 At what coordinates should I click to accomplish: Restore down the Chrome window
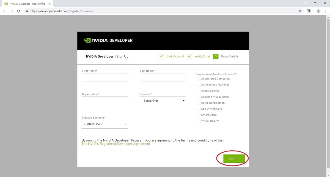click(315, 3)
